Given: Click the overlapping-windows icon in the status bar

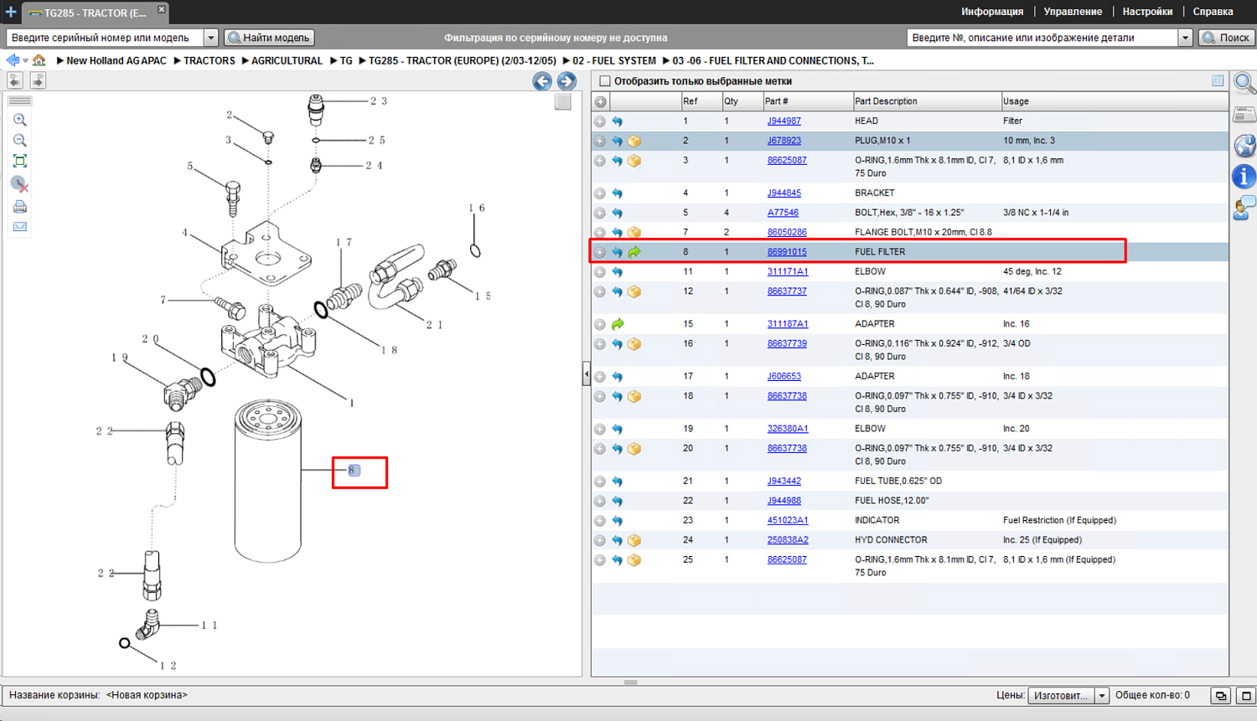Looking at the screenshot, I should click(x=1221, y=696).
